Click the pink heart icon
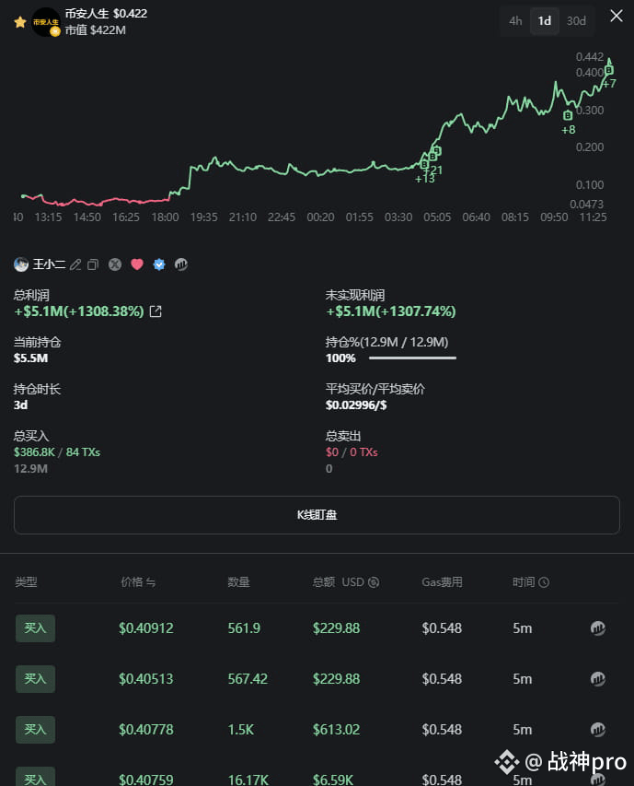The image size is (634, 786). pyautogui.click(x=137, y=264)
